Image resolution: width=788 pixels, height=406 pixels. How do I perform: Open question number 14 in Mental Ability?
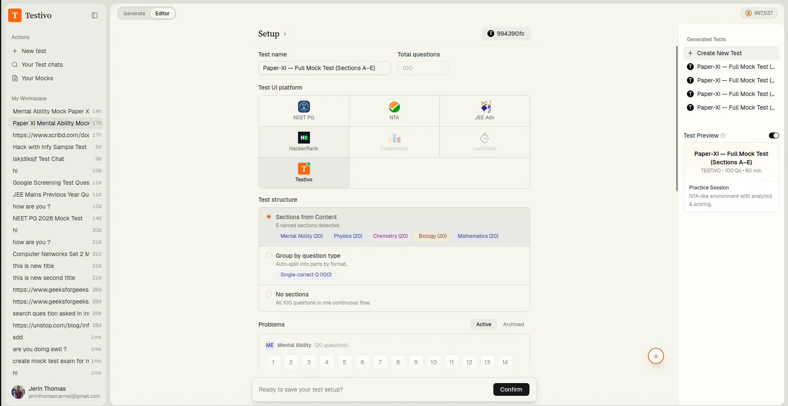pos(505,362)
